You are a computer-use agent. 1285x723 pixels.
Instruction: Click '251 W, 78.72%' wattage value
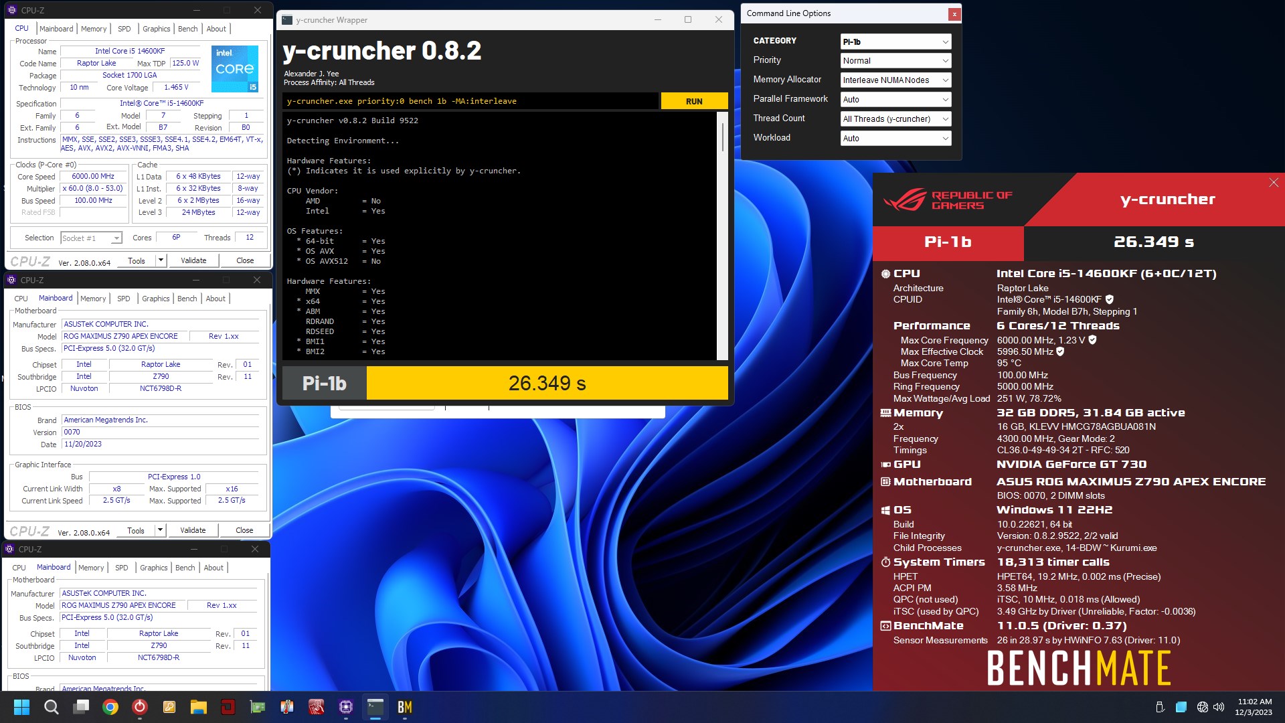pos(1030,398)
